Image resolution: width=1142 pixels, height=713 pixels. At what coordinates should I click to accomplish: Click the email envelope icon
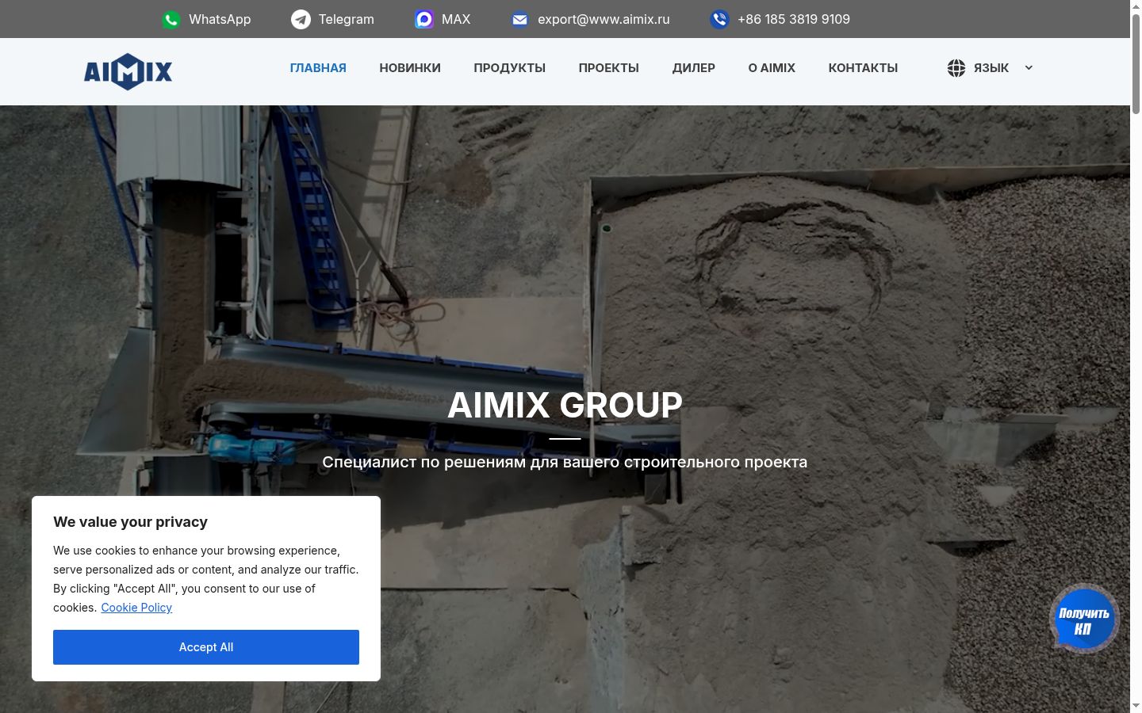click(519, 20)
